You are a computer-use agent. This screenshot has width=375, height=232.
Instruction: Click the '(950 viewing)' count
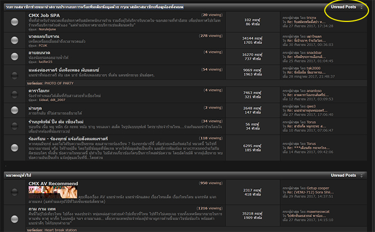[211, 183]
